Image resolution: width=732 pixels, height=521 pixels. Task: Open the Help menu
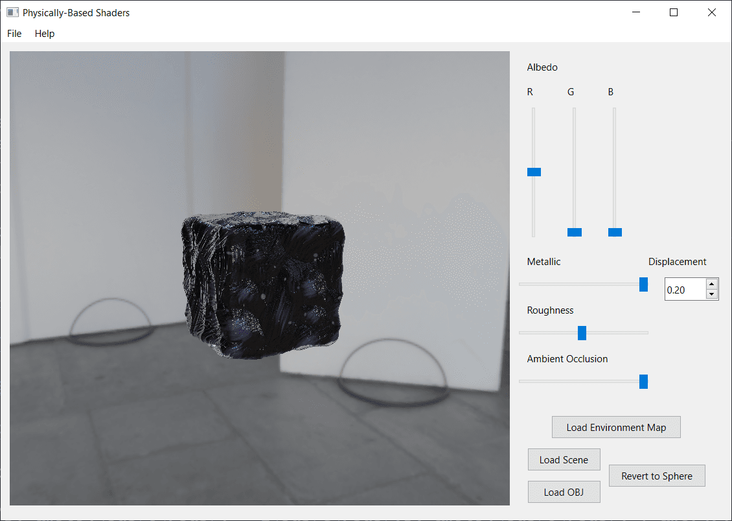coord(45,34)
